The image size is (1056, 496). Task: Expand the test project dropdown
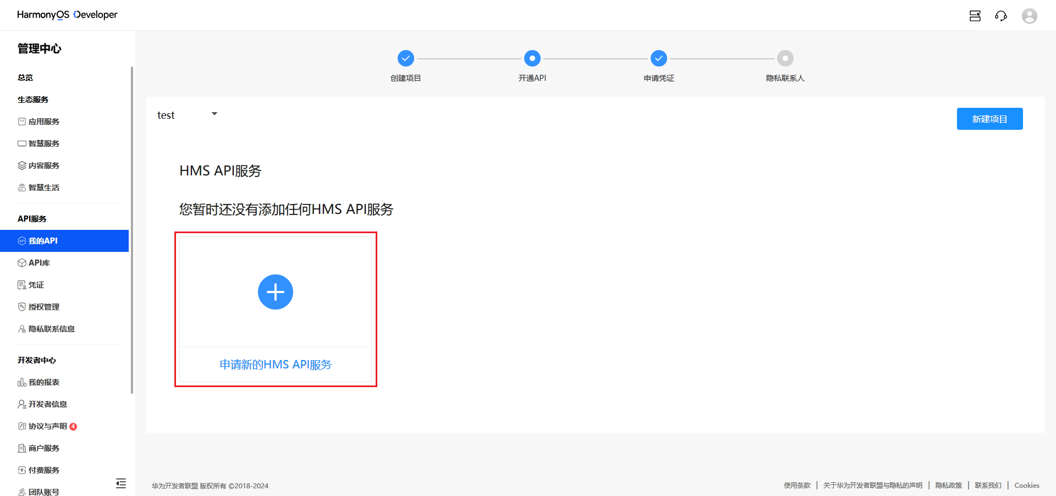[x=187, y=114]
